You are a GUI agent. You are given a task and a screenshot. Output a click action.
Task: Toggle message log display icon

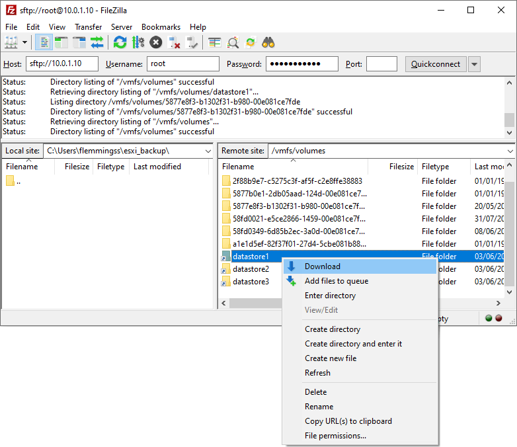pos(44,42)
